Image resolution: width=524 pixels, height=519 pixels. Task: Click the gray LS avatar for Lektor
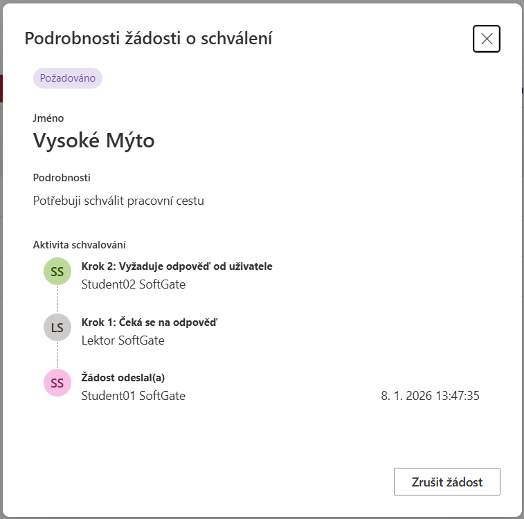click(57, 327)
